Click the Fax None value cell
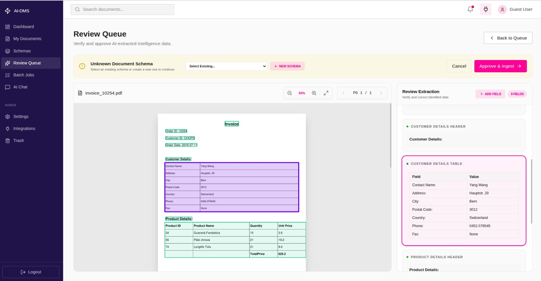 click(492, 234)
